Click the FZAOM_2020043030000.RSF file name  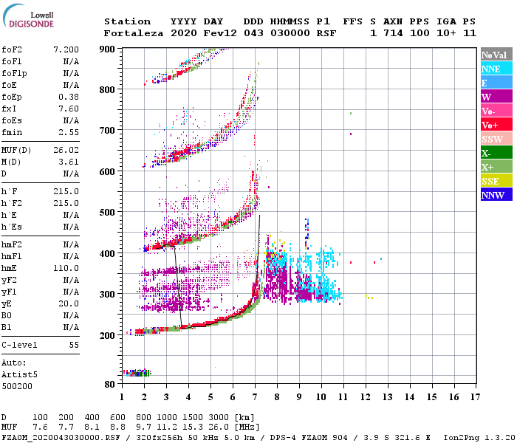(x=61, y=437)
